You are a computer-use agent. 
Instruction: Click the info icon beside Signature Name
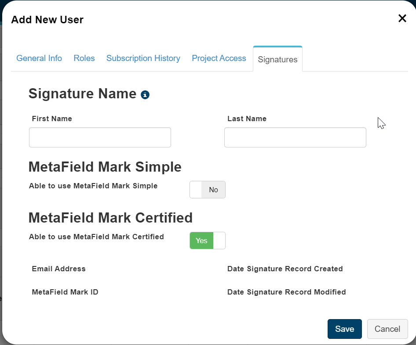coord(145,95)
